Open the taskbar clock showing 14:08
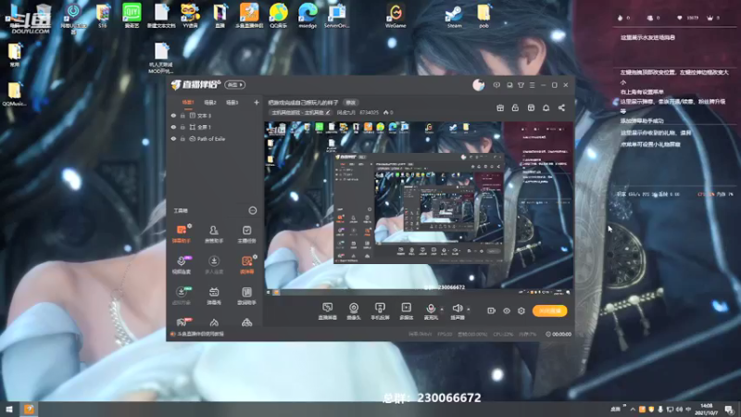The width and height of the screenshot is (741, 417). click(707, 410)
